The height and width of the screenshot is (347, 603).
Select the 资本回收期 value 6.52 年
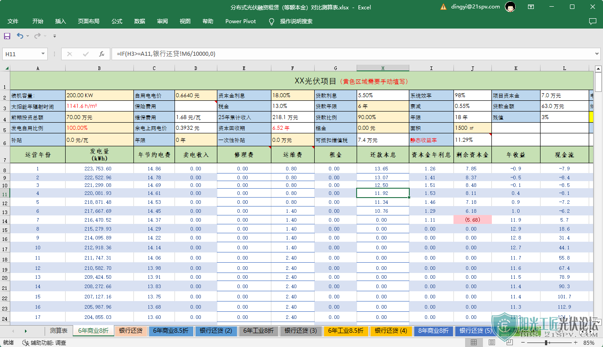click(x=293, y=128)
